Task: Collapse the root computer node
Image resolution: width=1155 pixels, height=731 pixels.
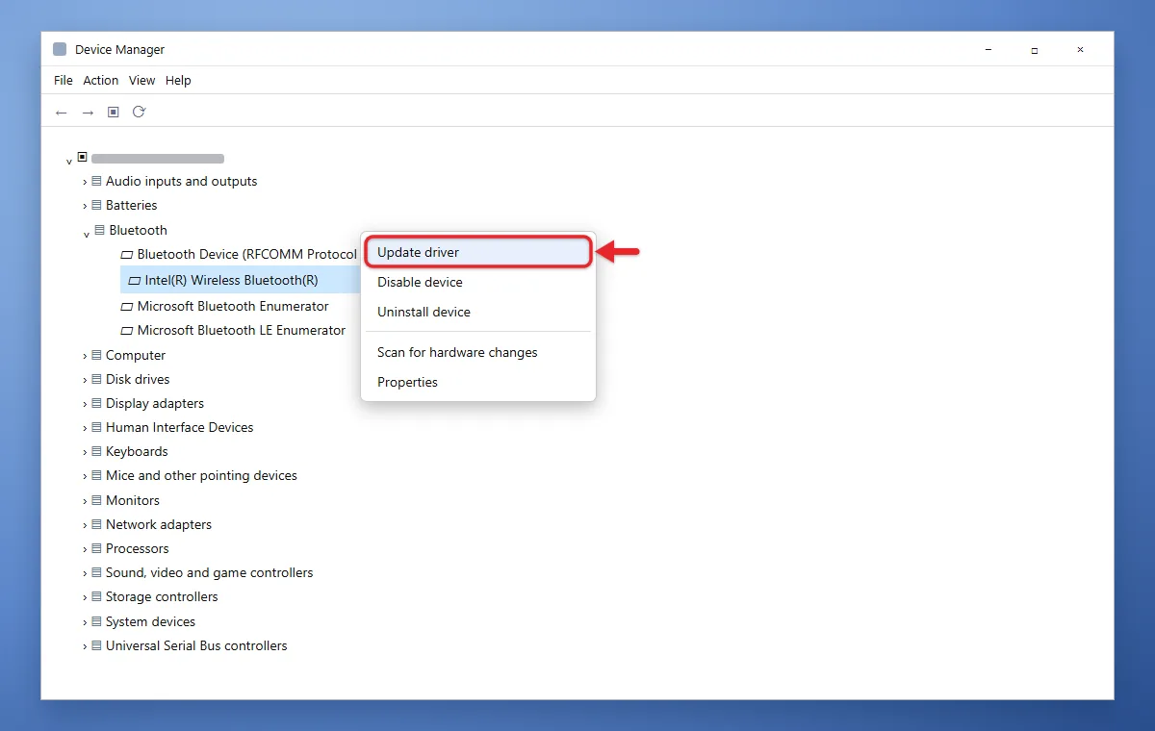Action: (x=69, y=162)
